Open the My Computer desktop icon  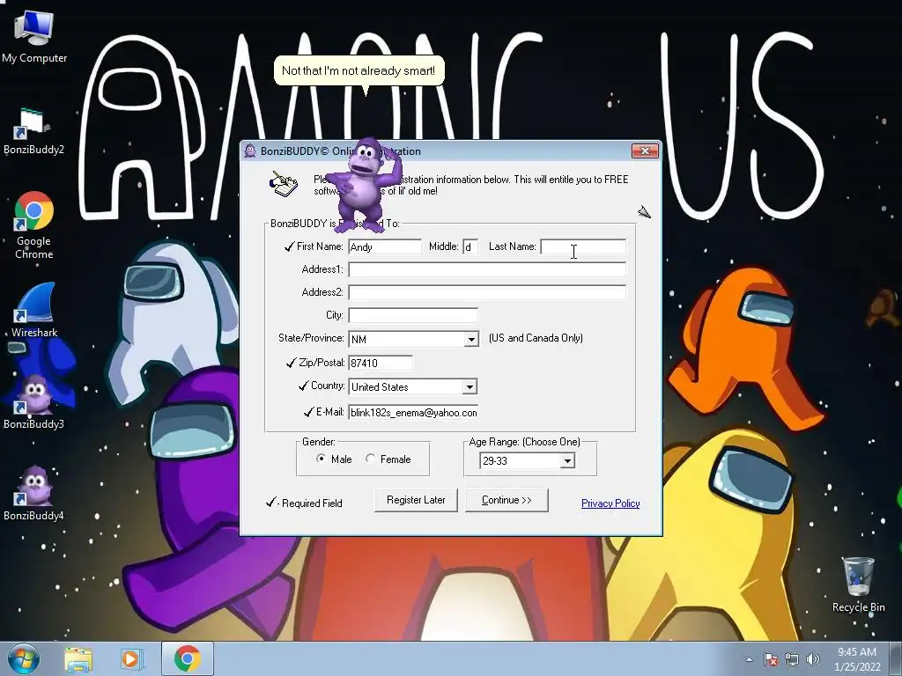(34, 37)
